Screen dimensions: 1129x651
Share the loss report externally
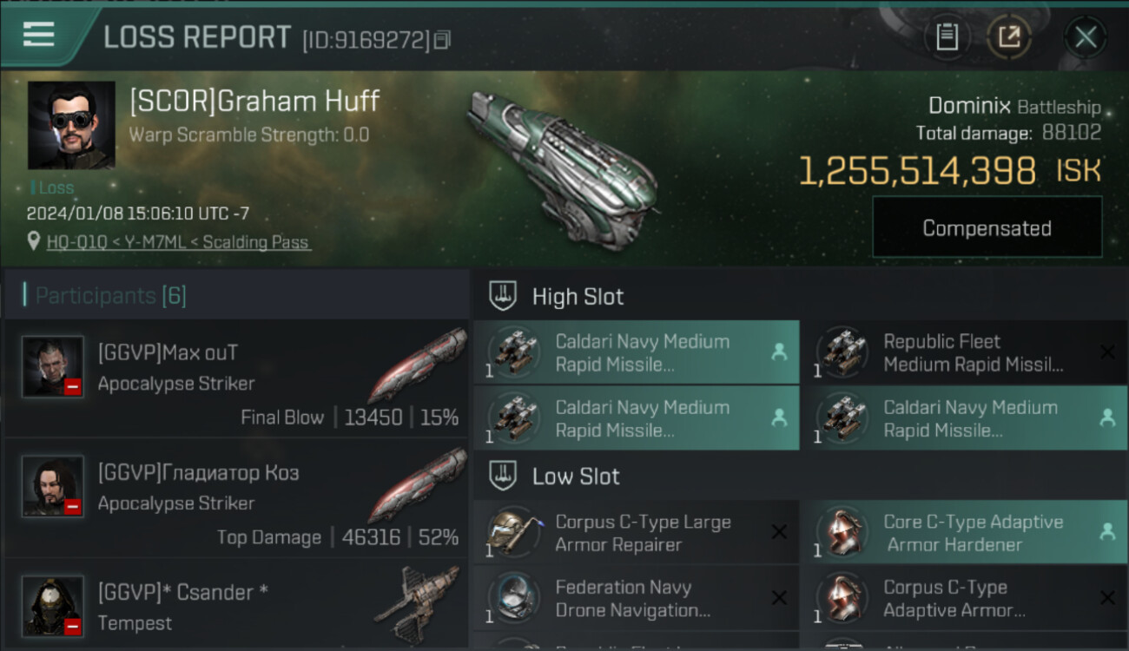point(1008,37)
